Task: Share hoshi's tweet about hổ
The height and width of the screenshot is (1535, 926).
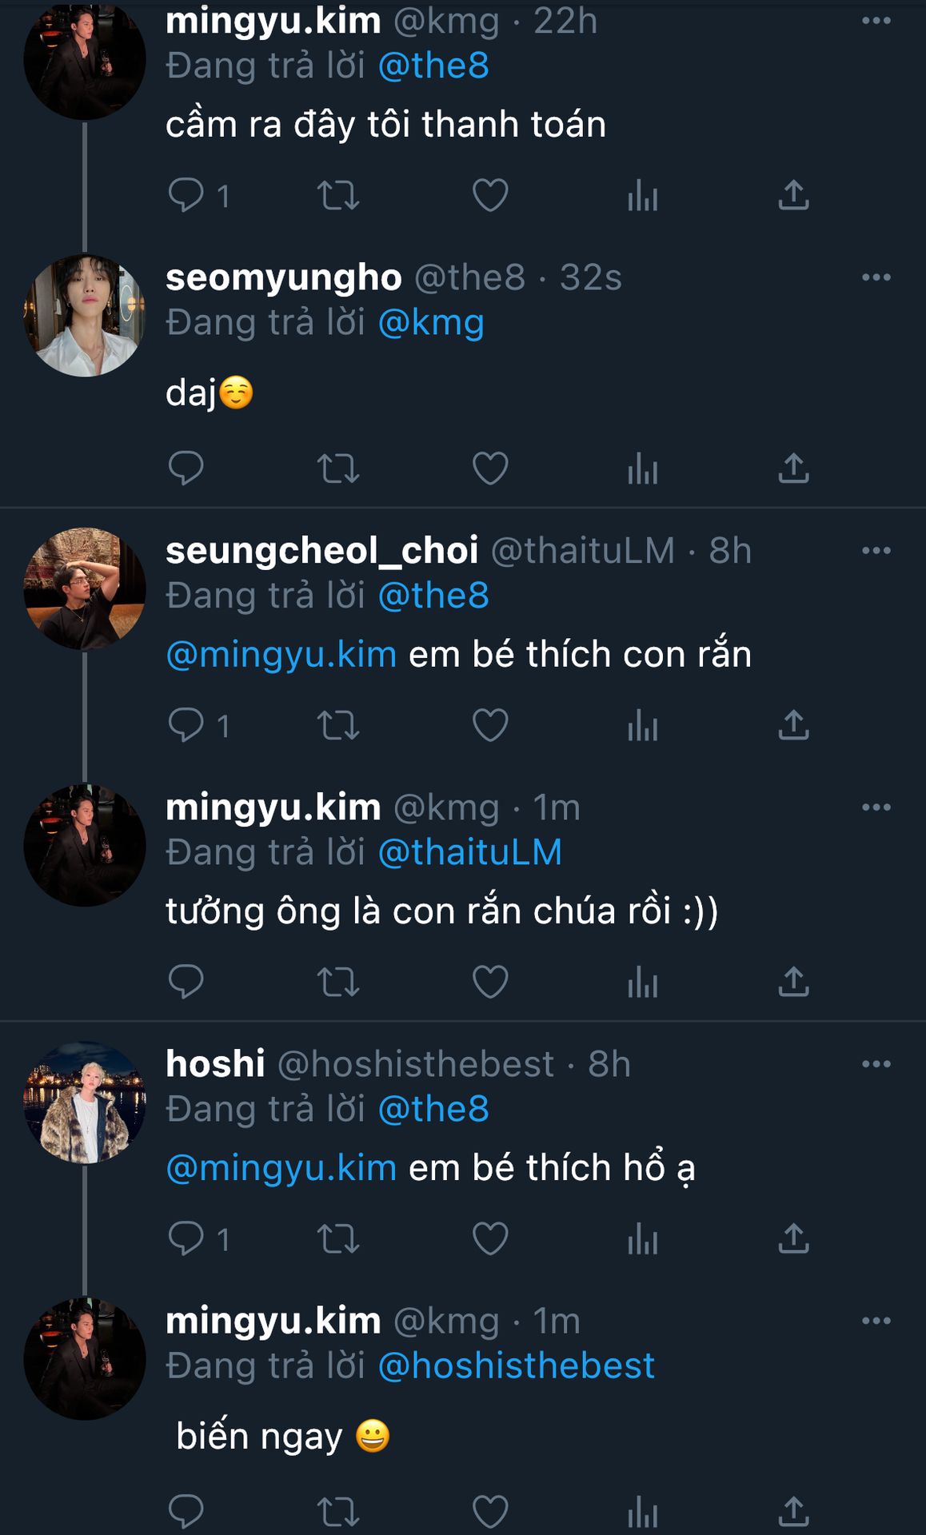Action: coord(793,1239)
